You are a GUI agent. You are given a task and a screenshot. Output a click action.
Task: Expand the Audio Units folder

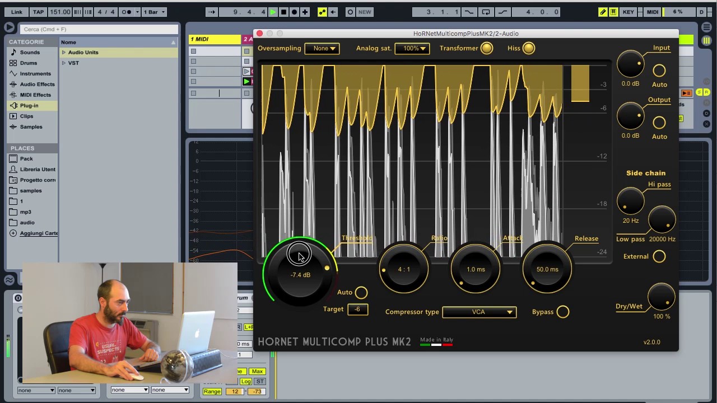click(x=64, y=53)
